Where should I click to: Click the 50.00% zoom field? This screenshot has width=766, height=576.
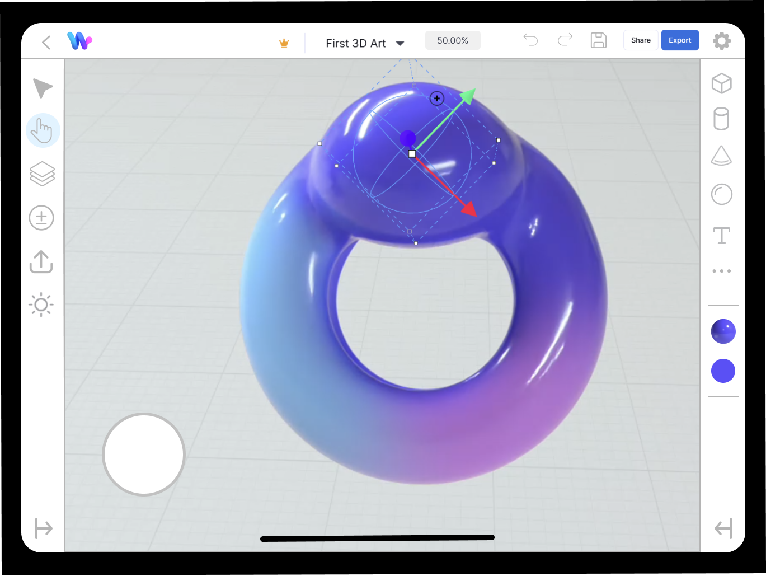tap(453, 40)
